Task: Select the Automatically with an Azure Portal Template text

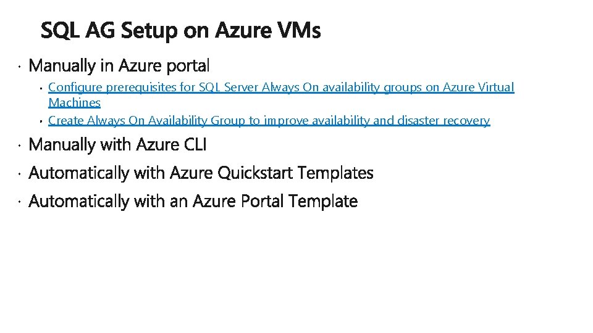Action: 193,201
